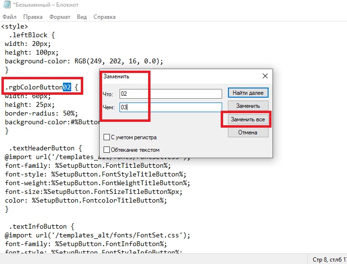The image size is (347, 264).
Task: Open the Справка menu
Action: [105, 17]
